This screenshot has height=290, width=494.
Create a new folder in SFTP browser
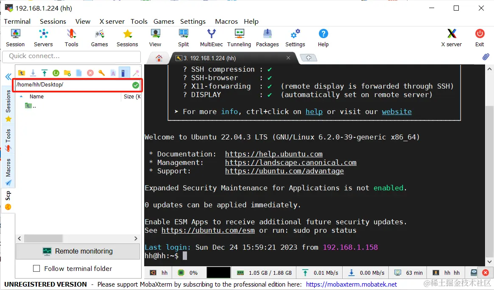click(67, 73)
